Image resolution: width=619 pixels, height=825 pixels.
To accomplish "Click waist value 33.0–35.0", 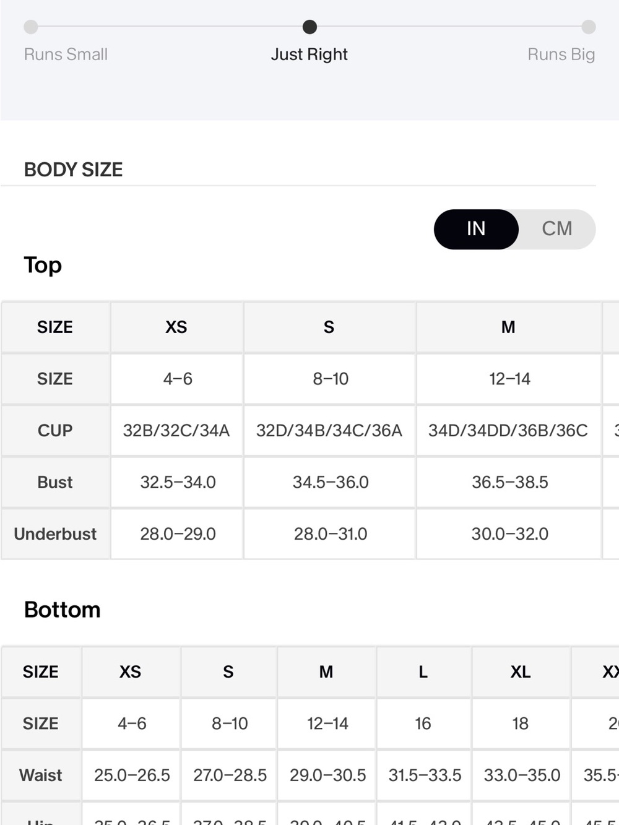I will [522, 775].
